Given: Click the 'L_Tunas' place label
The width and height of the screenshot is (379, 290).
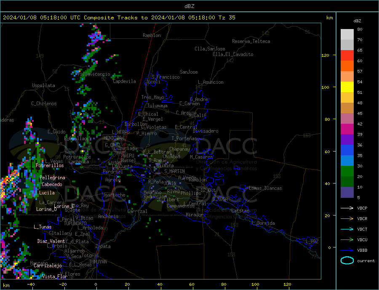Looking at the screenshot, I should (43, 227).
